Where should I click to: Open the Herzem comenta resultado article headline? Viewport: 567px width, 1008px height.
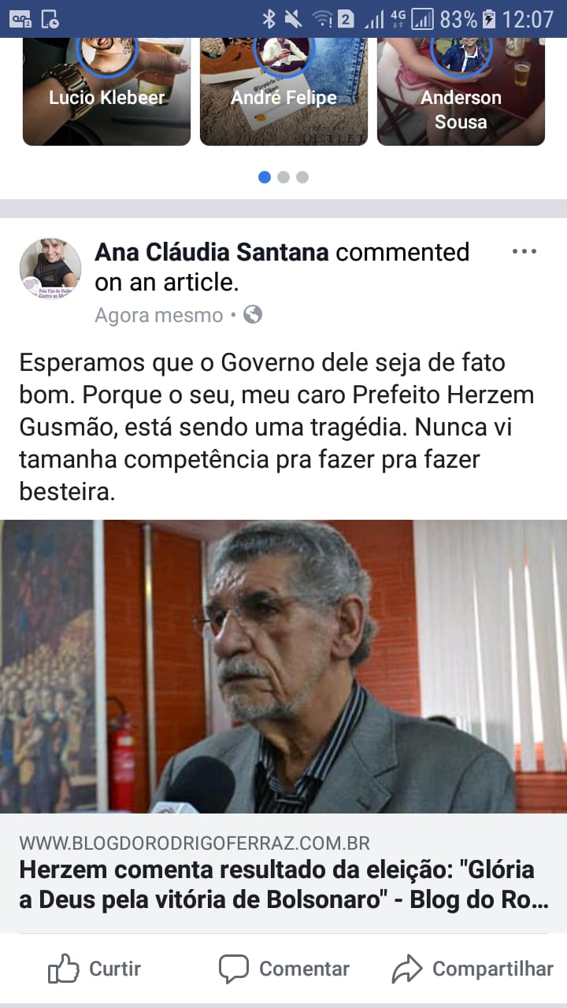[x=282, y=885]
